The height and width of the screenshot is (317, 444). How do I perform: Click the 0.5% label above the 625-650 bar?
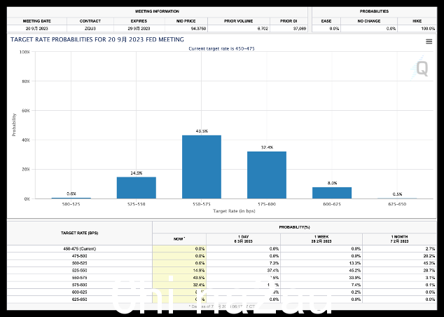(x=397, y=194)
